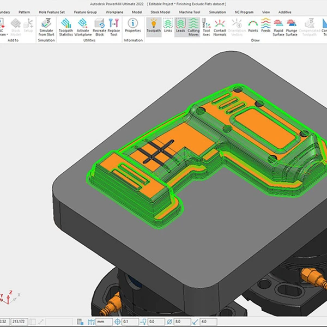The height and width of the screenshot is (327, 327).
Task: Toggle Toolpath drawing off
Action: click(x=154, y=26)
